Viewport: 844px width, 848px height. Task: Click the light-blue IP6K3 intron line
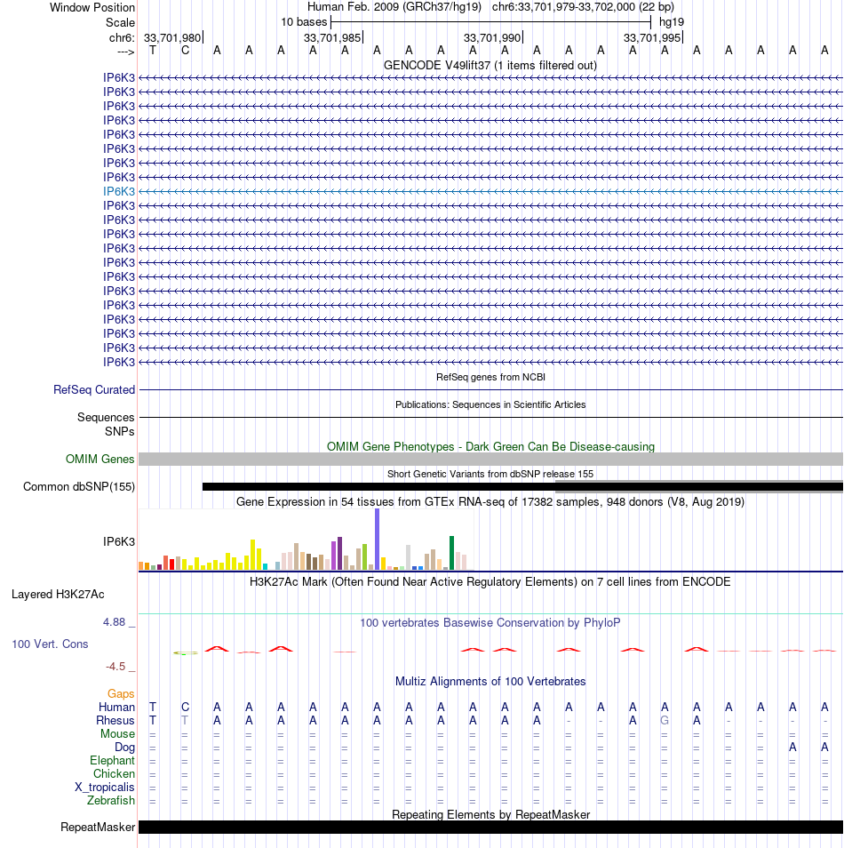coord(490,191)
